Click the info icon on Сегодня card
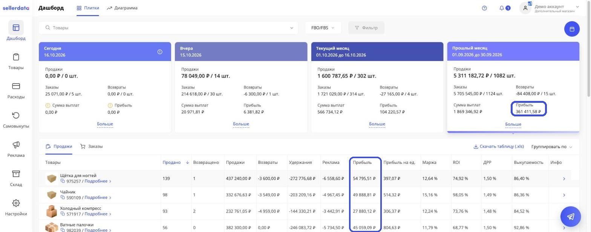 [160, 52]
